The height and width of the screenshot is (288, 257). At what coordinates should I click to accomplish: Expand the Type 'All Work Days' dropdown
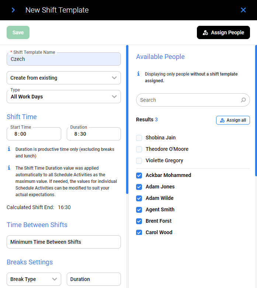(64, 97)
